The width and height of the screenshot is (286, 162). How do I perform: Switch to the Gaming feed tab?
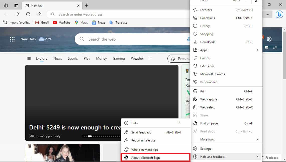click(x=119, y=59)
